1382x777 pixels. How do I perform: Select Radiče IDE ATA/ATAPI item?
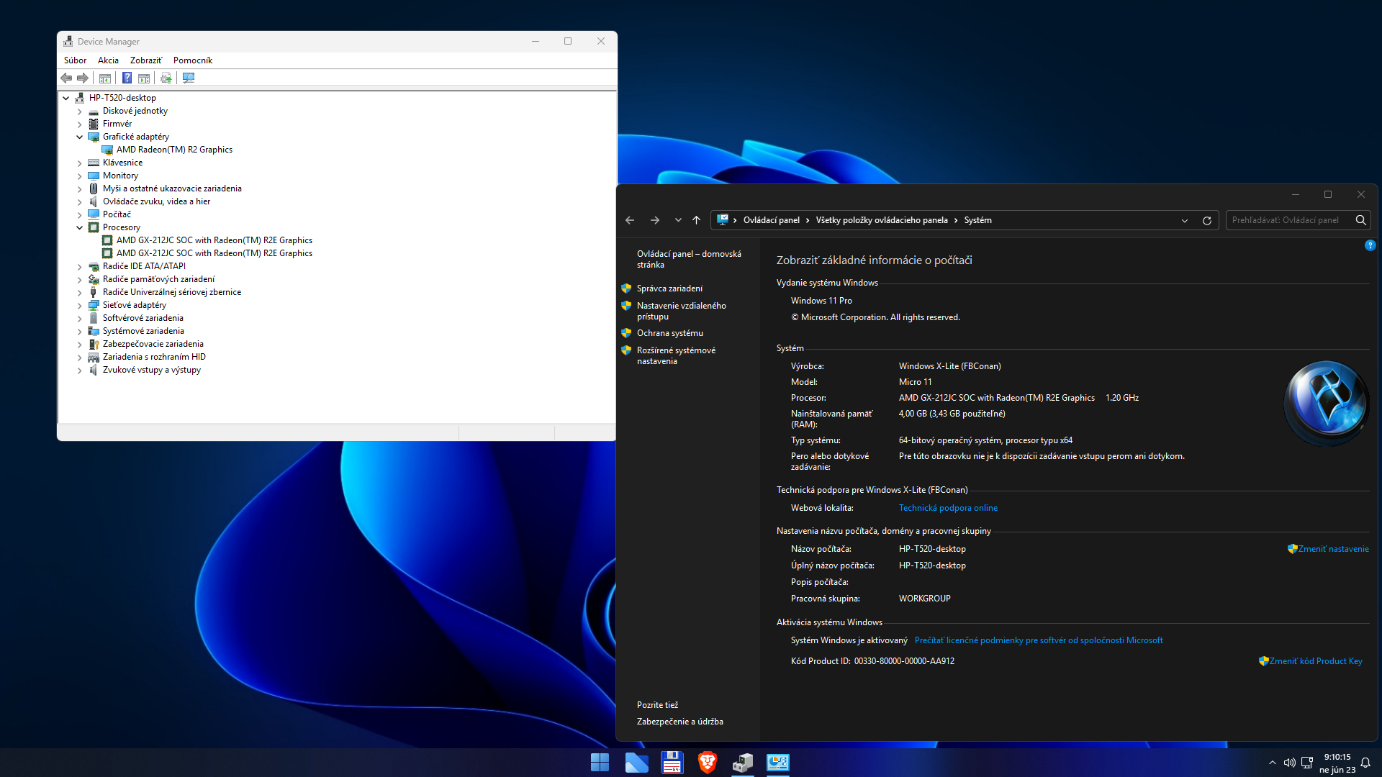point(144,266)
